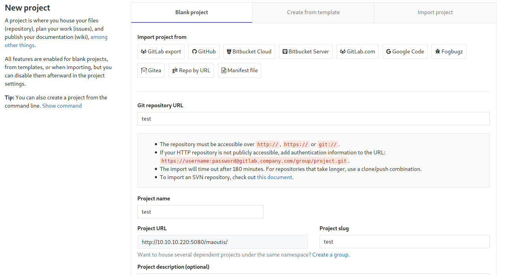The width and height of the screenshot is (517, 275).
Task: Click the Bitbucket Server icon
Action: 285,51
